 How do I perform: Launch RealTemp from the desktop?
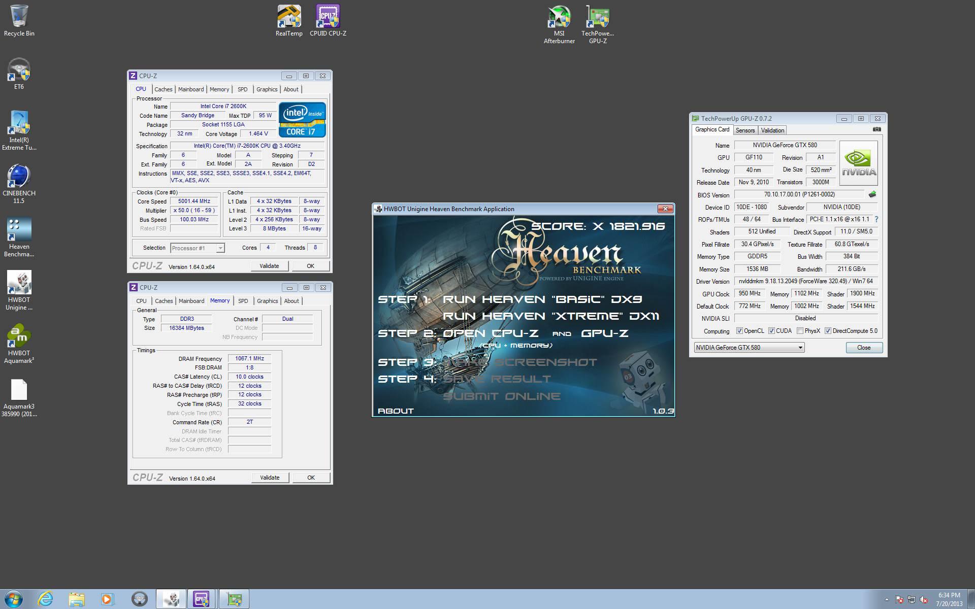click(x=289, y=21)
